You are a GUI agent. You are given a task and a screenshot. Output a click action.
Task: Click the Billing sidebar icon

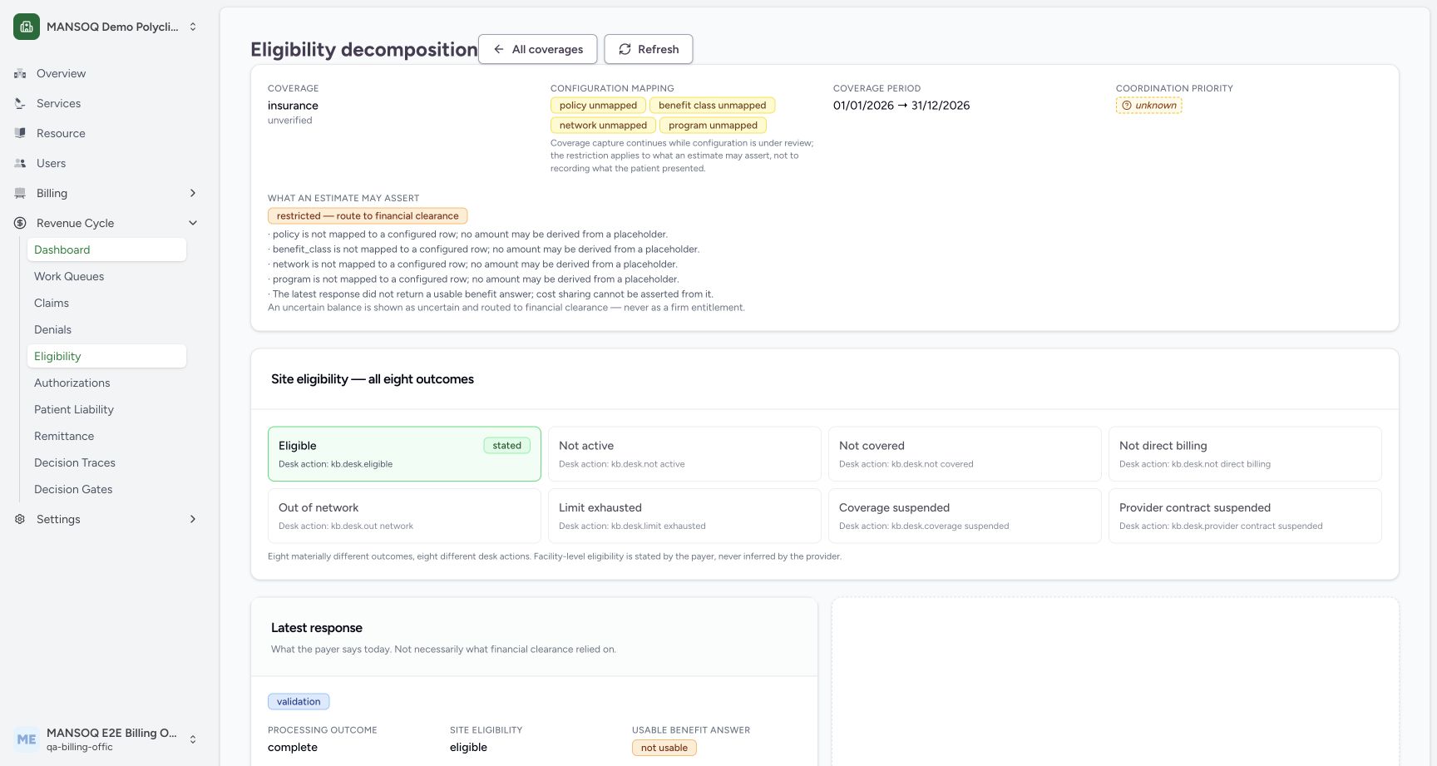click(20, 193)
